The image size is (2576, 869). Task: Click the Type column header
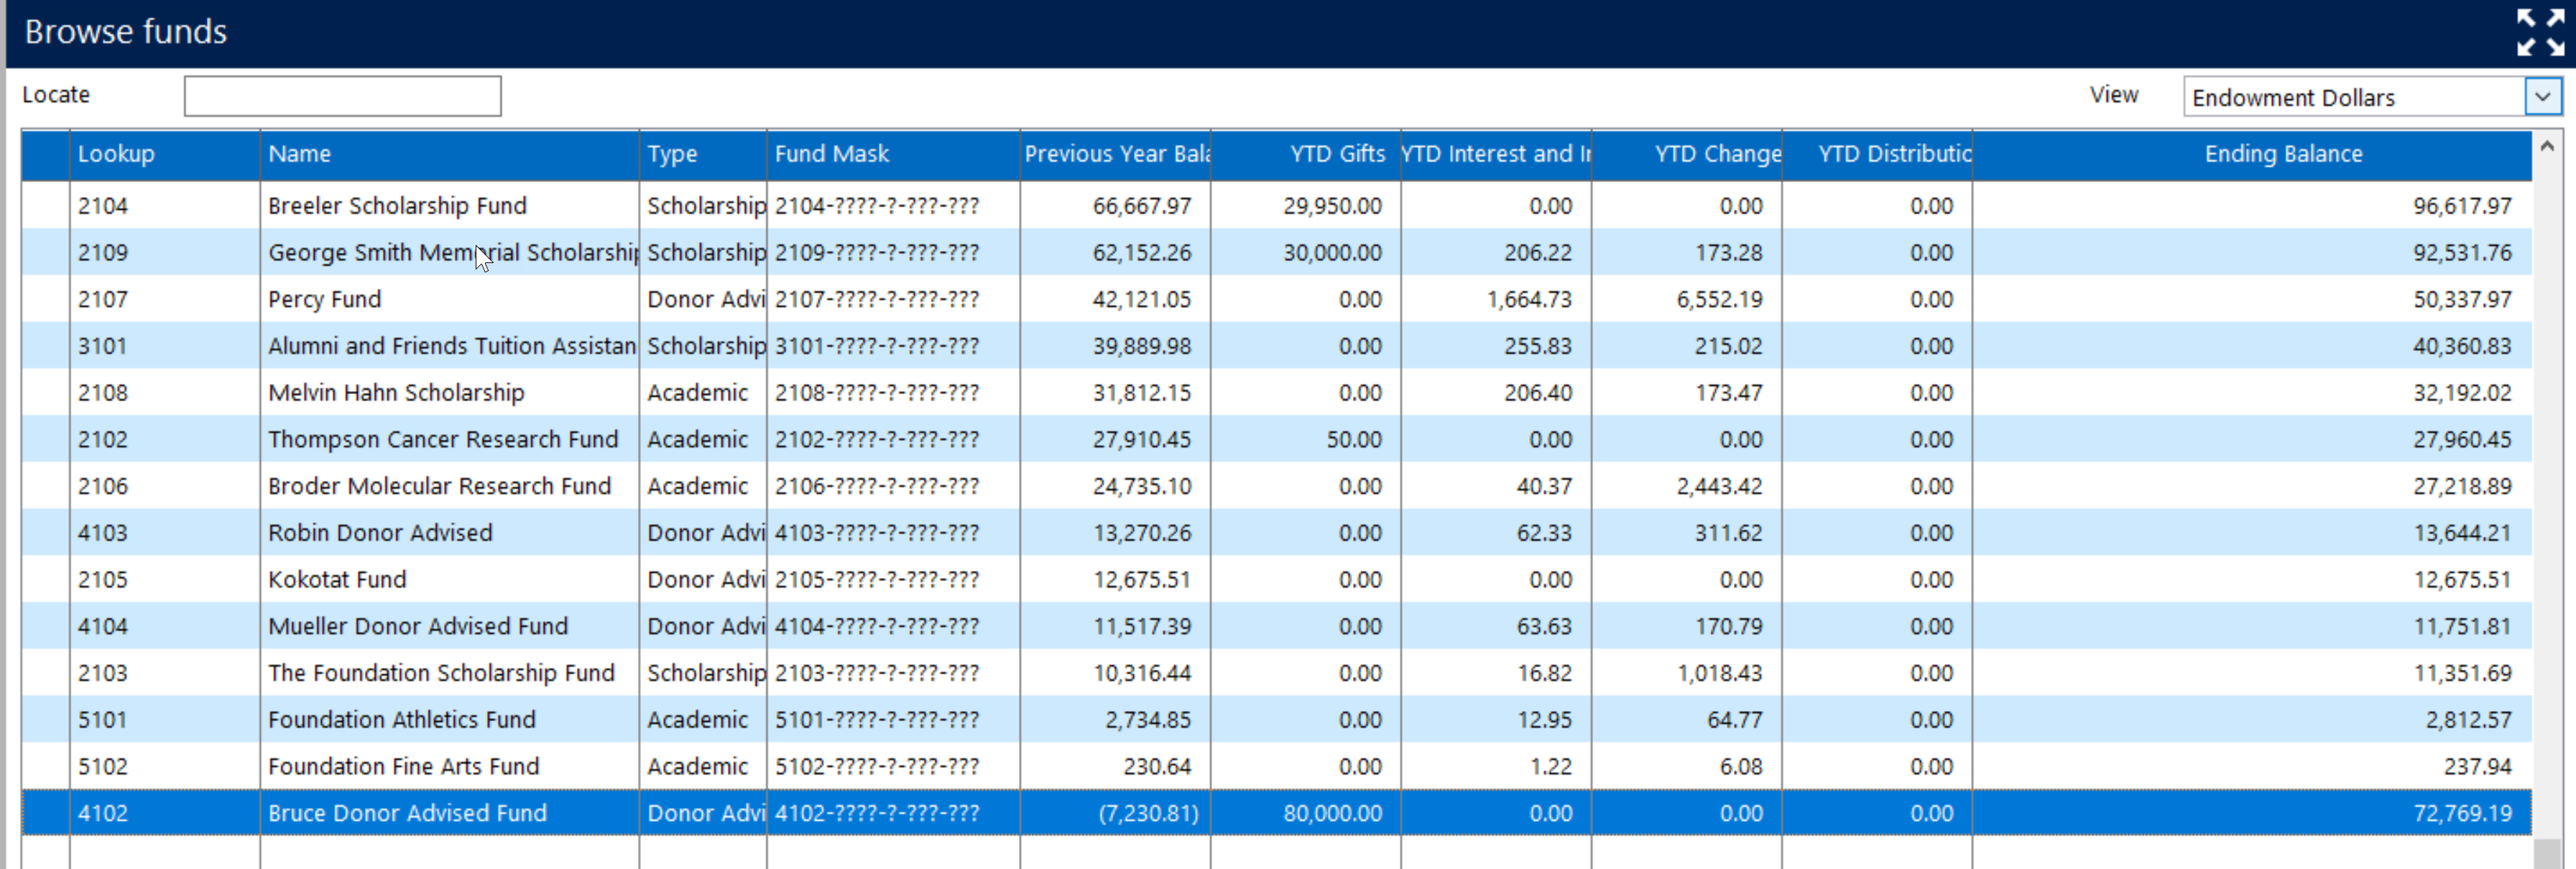coord(672,154)
